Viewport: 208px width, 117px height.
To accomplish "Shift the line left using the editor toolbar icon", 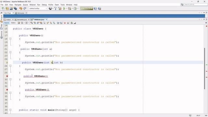I will pyautogui.click(x=58, y=23).
